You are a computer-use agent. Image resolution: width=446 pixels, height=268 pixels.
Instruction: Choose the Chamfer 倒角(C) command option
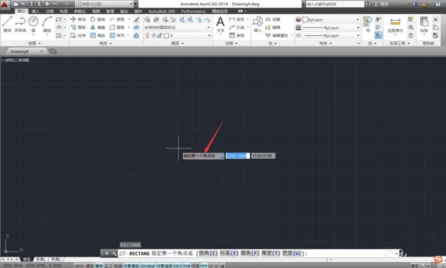click(208, 253)
